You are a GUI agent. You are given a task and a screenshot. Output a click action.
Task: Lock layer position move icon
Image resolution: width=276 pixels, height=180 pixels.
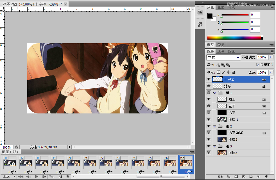[229, 72]
